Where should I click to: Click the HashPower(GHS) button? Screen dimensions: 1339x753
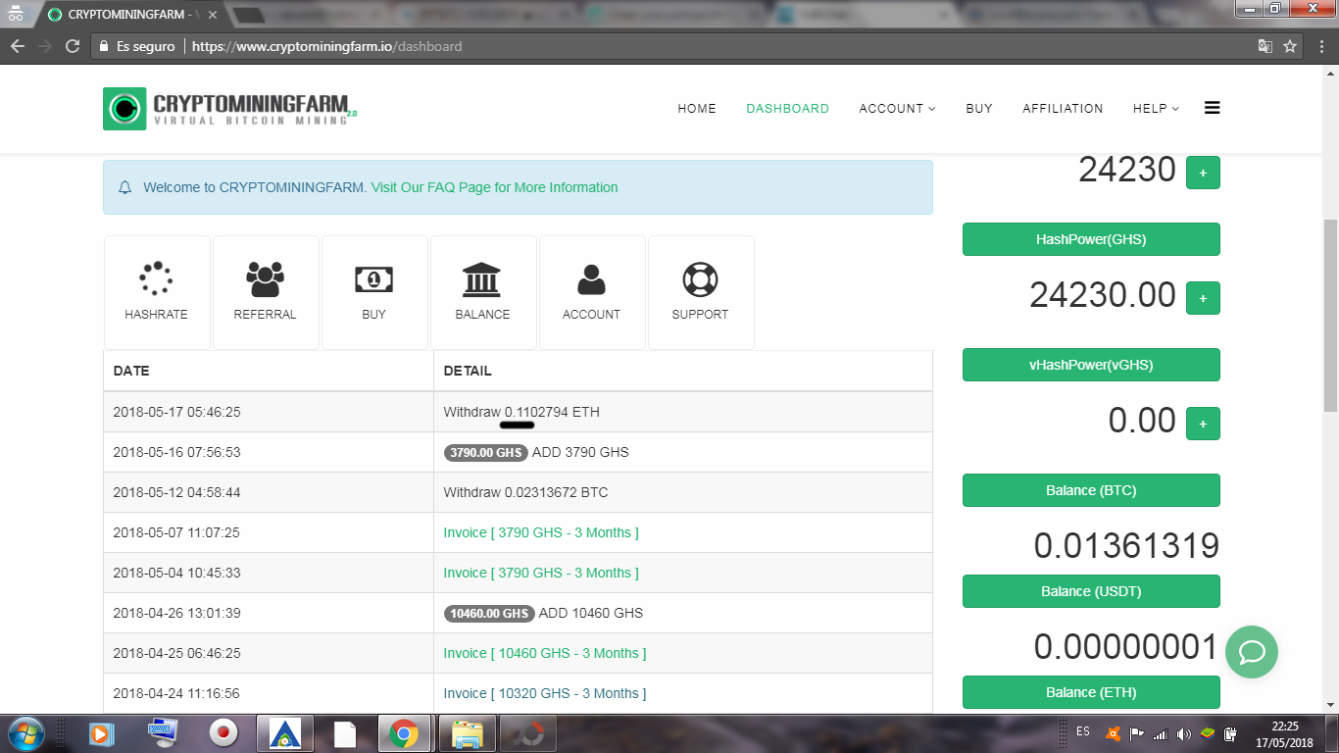(x=1091, y=239)
